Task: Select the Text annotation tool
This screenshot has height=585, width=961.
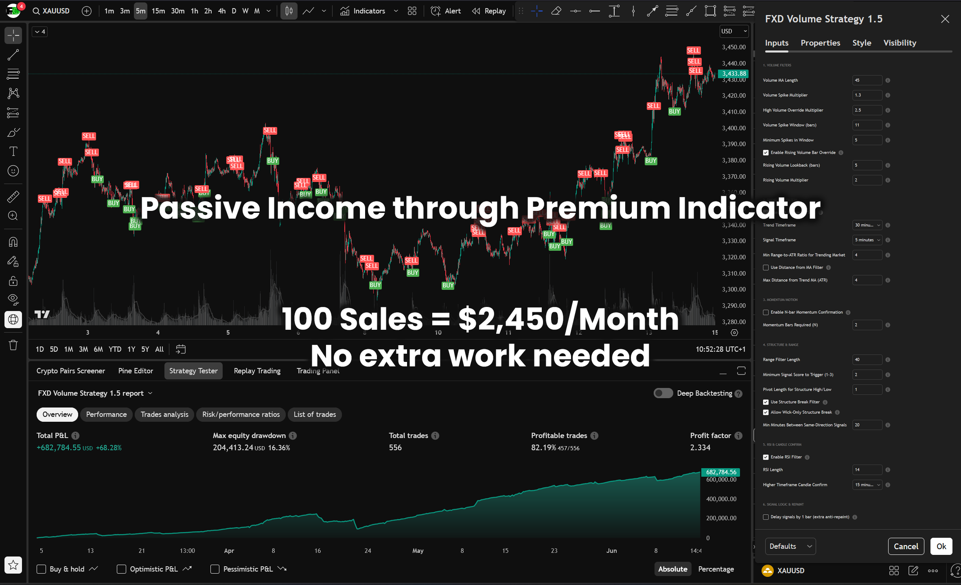Action: 13,151
